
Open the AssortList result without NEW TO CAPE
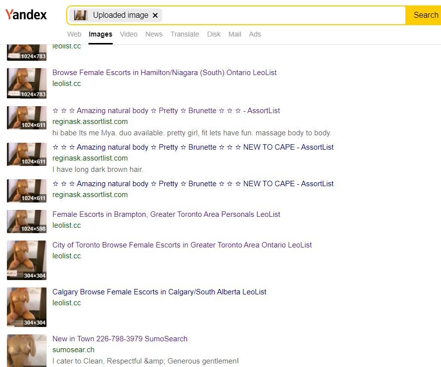point(166,111)
